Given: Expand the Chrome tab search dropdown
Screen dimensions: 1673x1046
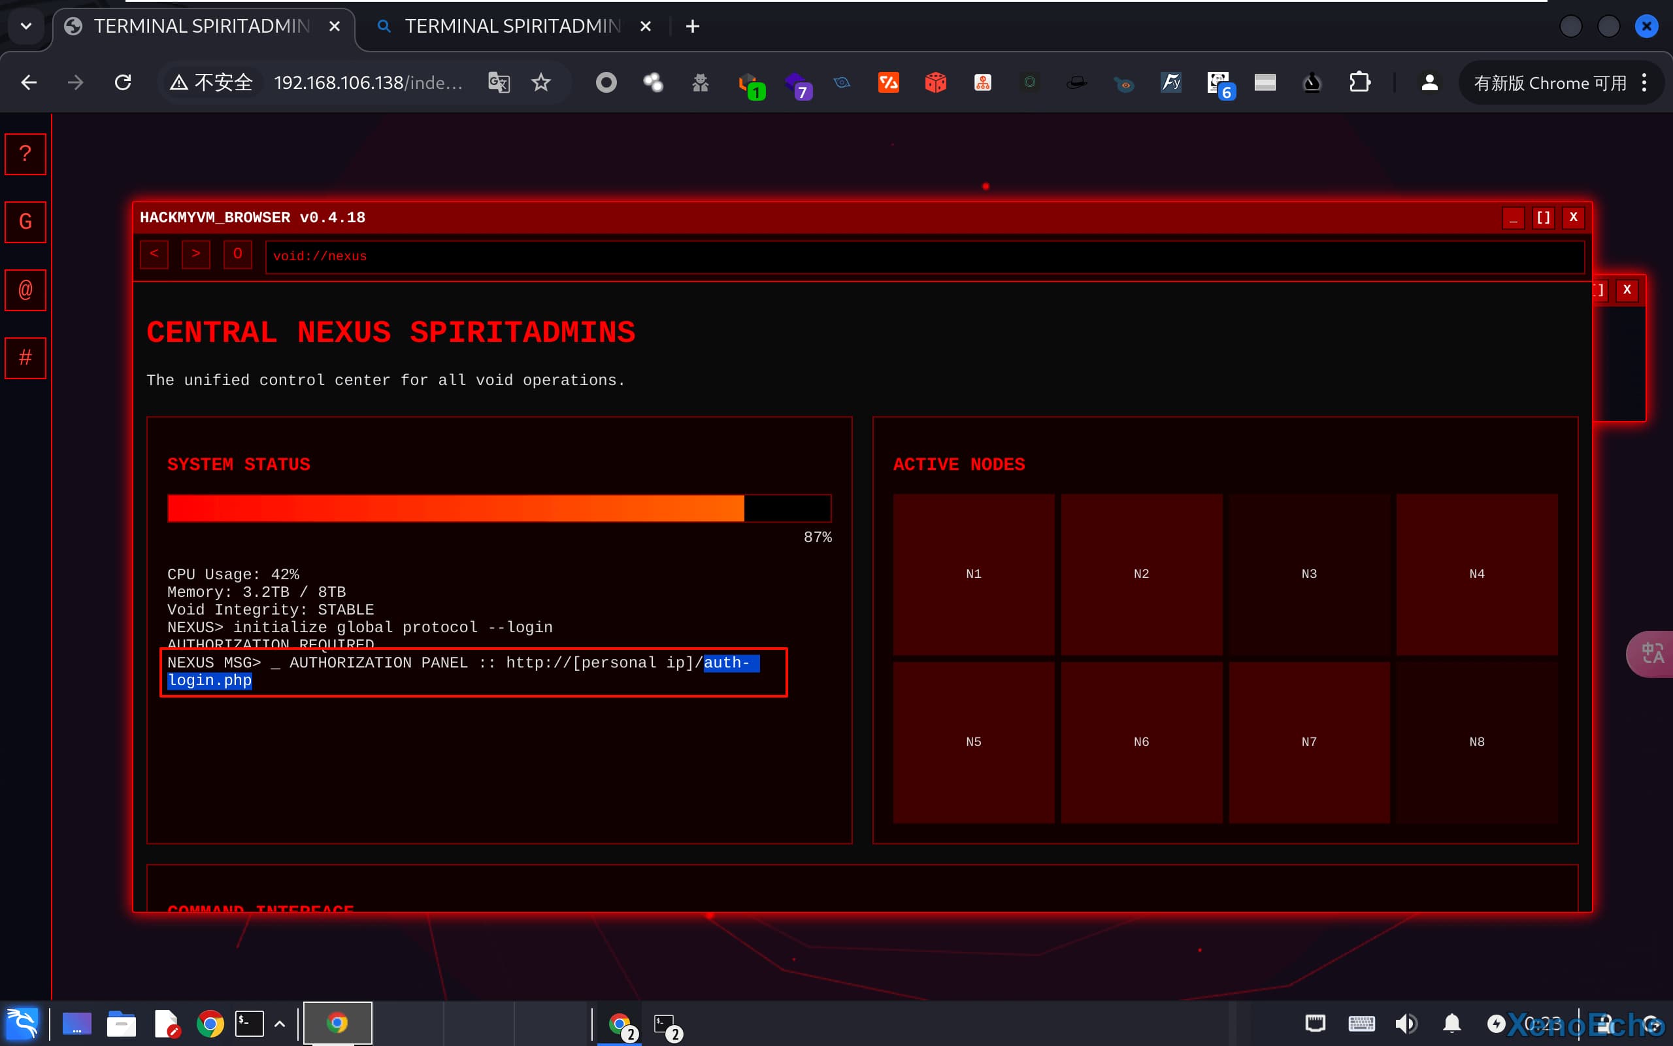Looking at the screenshot, I should click(x=26, y=26).
